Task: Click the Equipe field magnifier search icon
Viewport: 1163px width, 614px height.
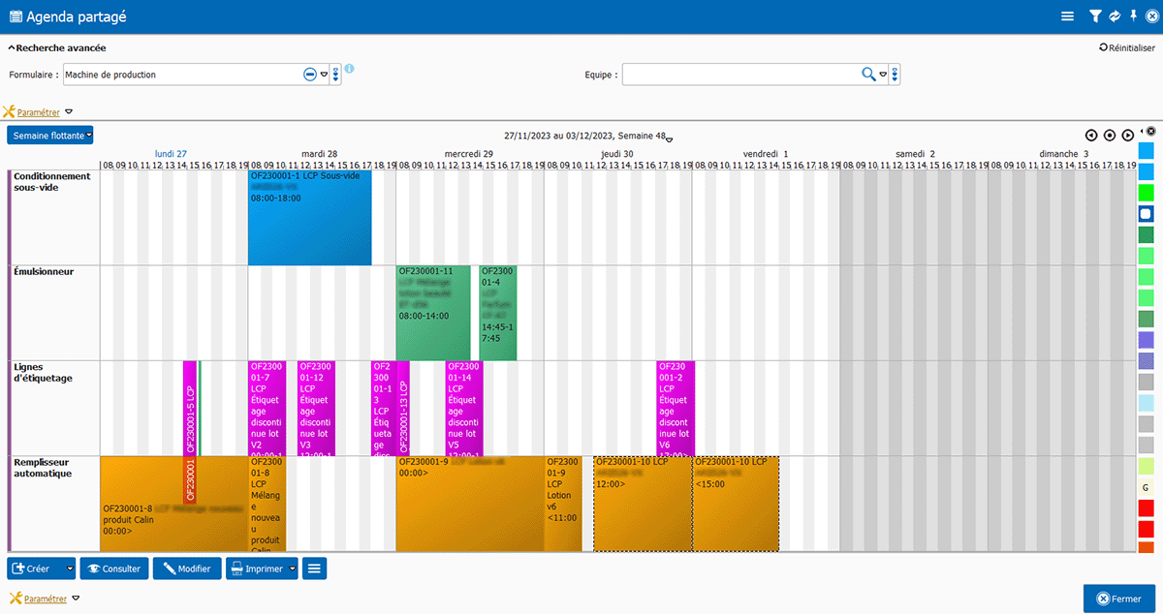Action: click(x=868, y=74)
